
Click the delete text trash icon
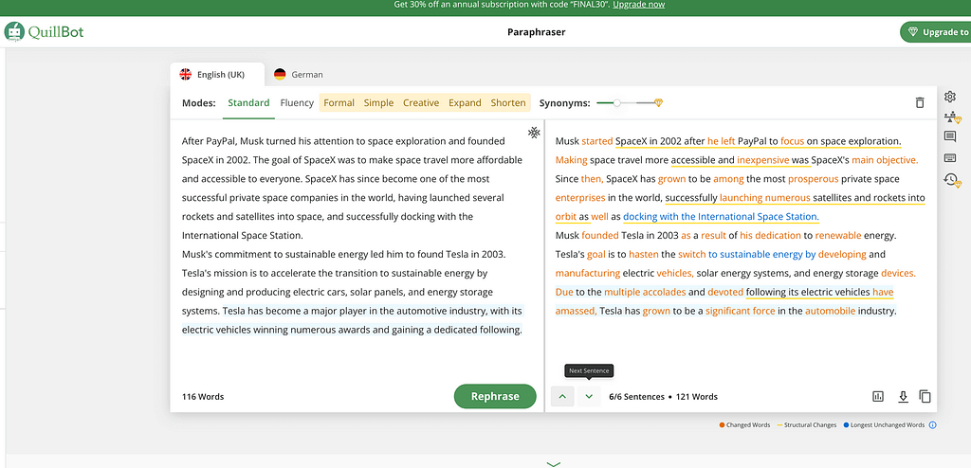pos(919,102)
